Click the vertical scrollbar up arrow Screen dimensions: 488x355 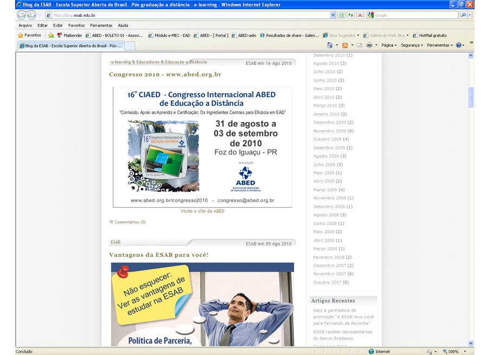point(471,55)
